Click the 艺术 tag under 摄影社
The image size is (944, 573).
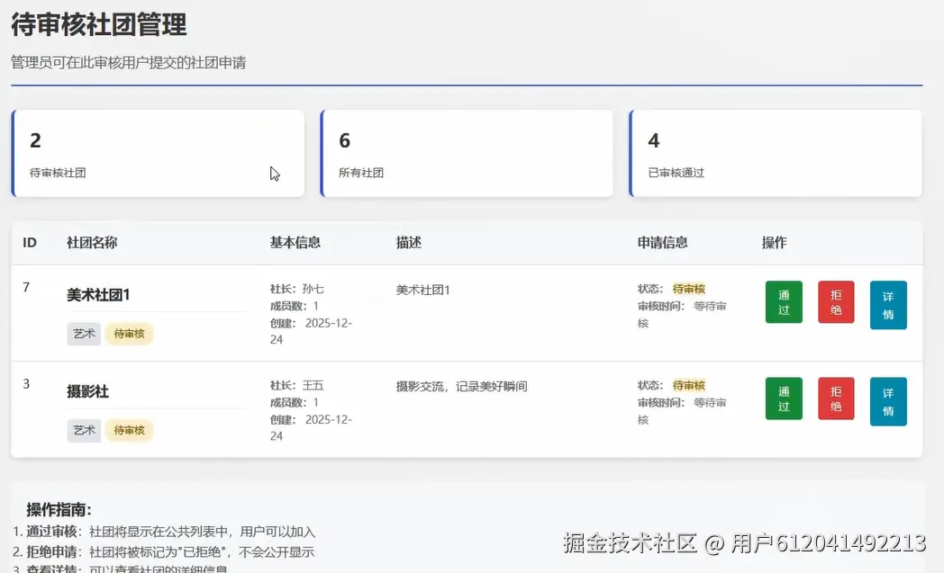tap(84, 430)
